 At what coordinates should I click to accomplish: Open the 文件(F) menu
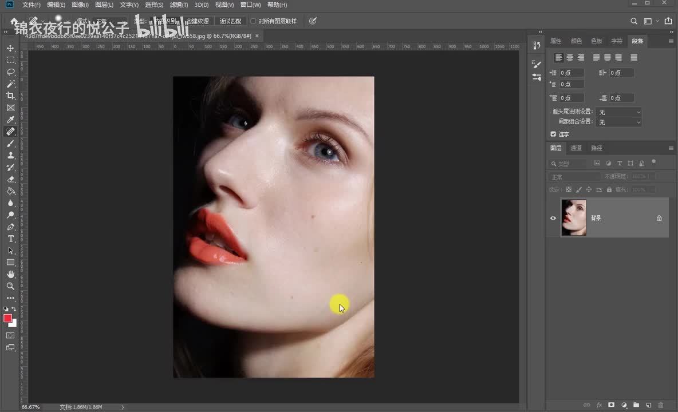31,5
